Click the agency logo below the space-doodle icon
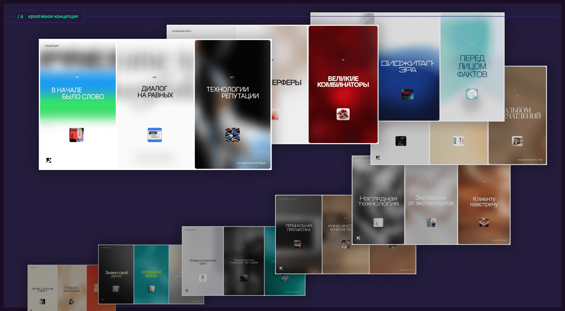Image resolution: width=565 pixels, height=311 pixels. point(378,158)
